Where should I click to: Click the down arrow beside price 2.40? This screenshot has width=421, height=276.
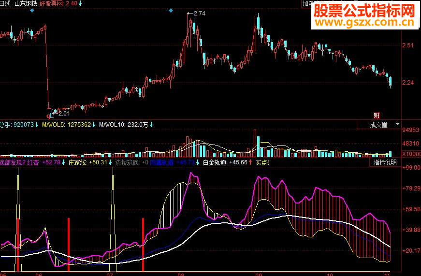tap(80, 3)
